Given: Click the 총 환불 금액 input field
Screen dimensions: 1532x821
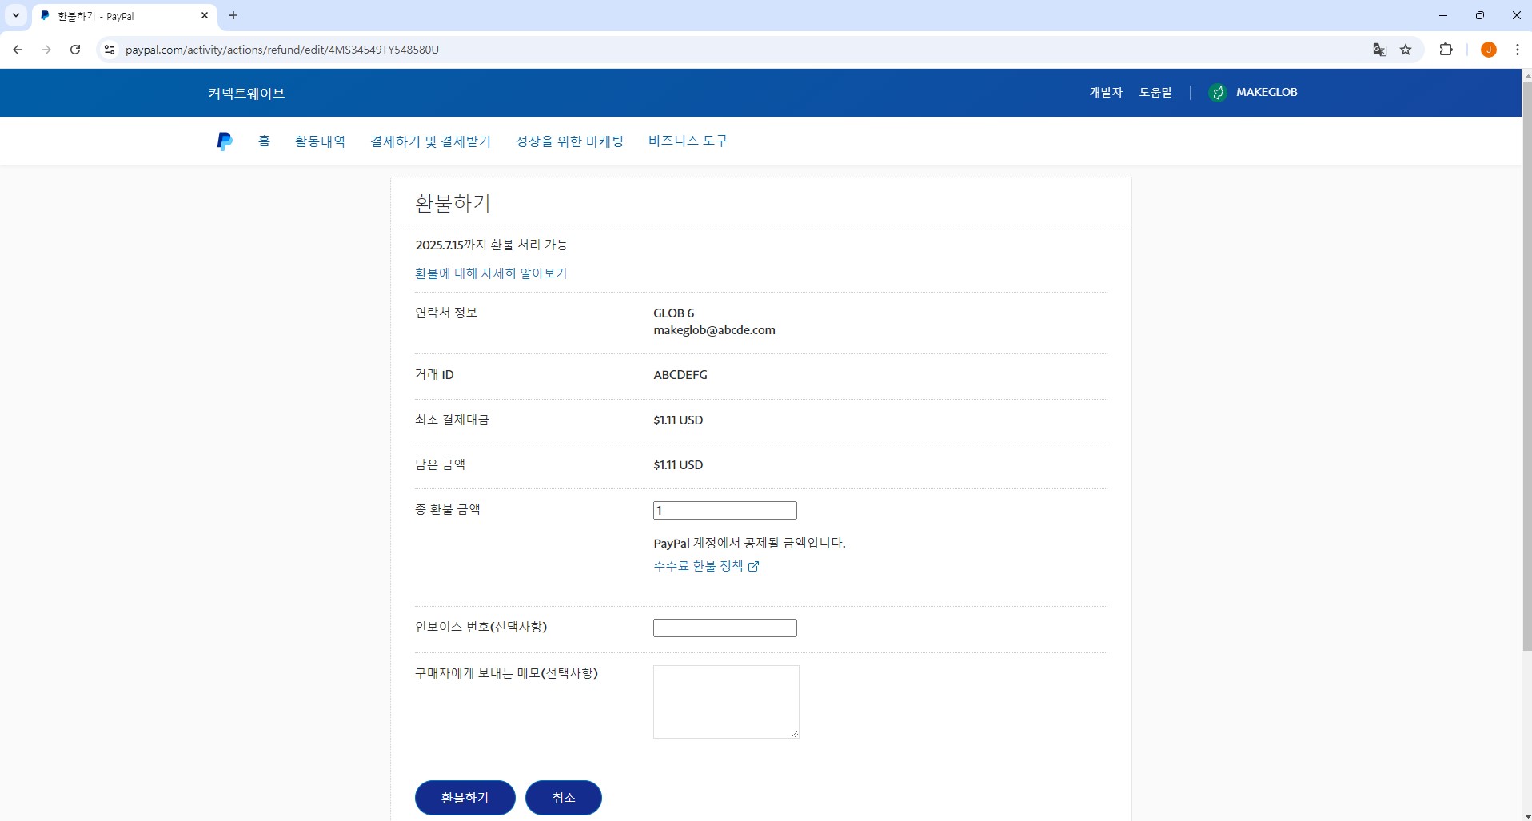Looking at the screenshot, I should point(725,510).
